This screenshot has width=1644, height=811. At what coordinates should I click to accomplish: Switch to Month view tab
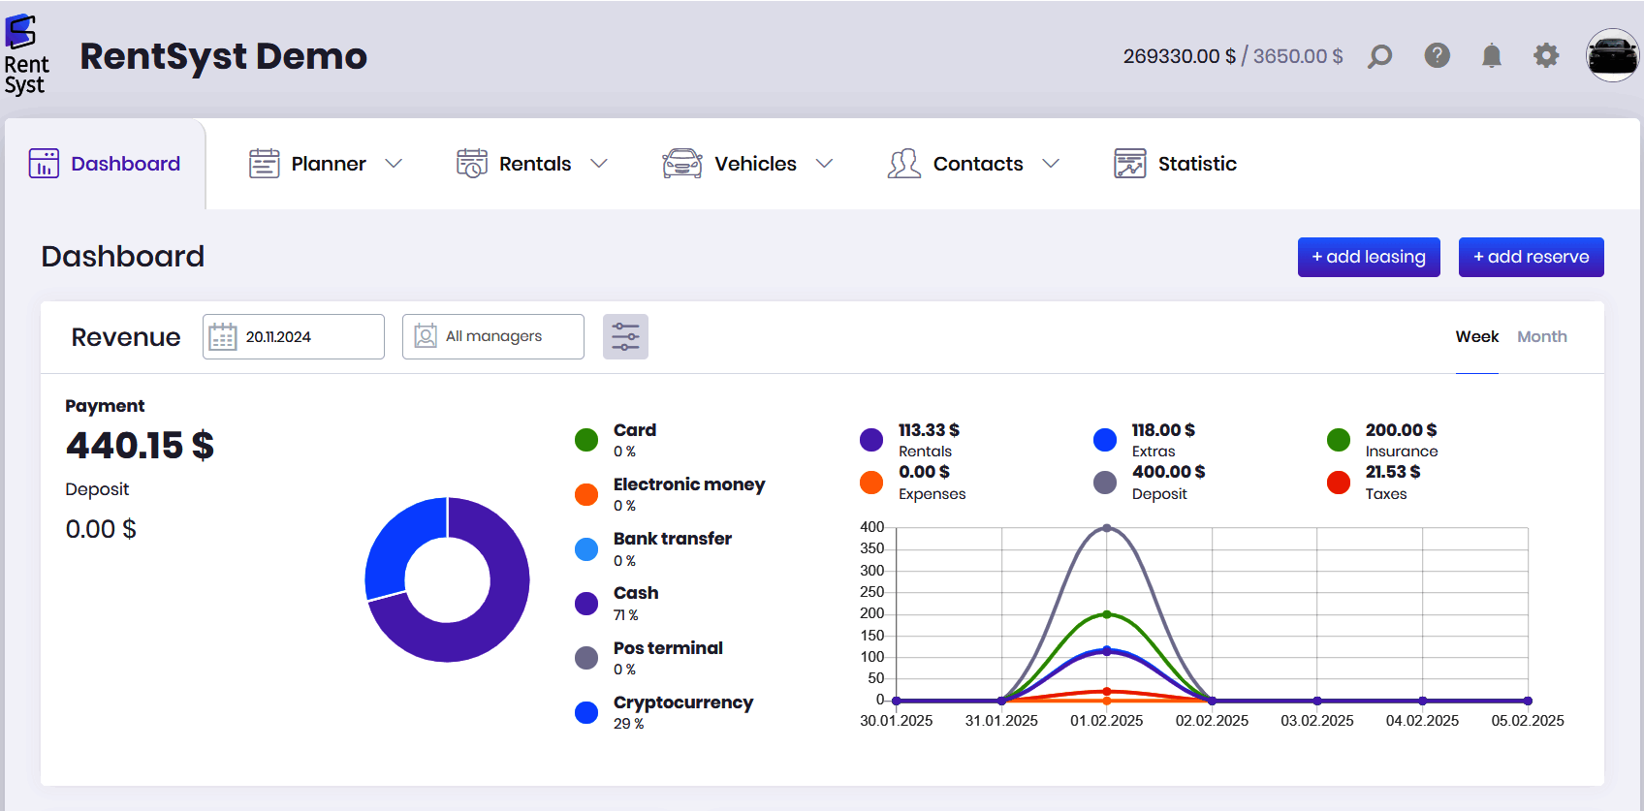(1541, 337)
